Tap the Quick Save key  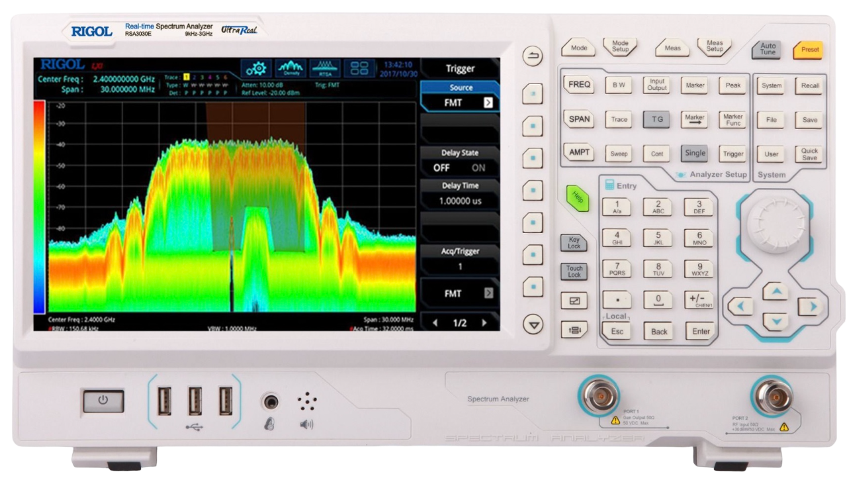coord(809,154)
